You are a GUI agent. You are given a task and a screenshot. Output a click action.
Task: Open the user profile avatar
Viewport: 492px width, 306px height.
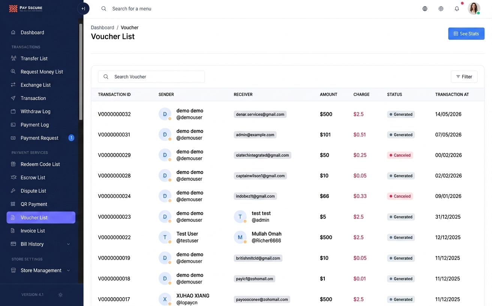474,9
